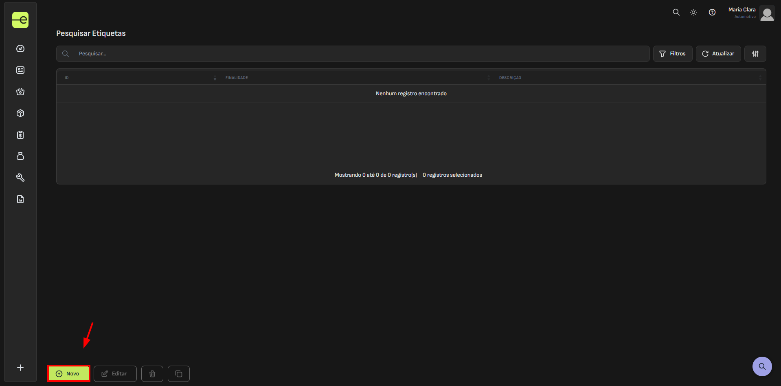The image size is (781, 386).
Task: Click the green app logo icon
Action: [20, 20]
